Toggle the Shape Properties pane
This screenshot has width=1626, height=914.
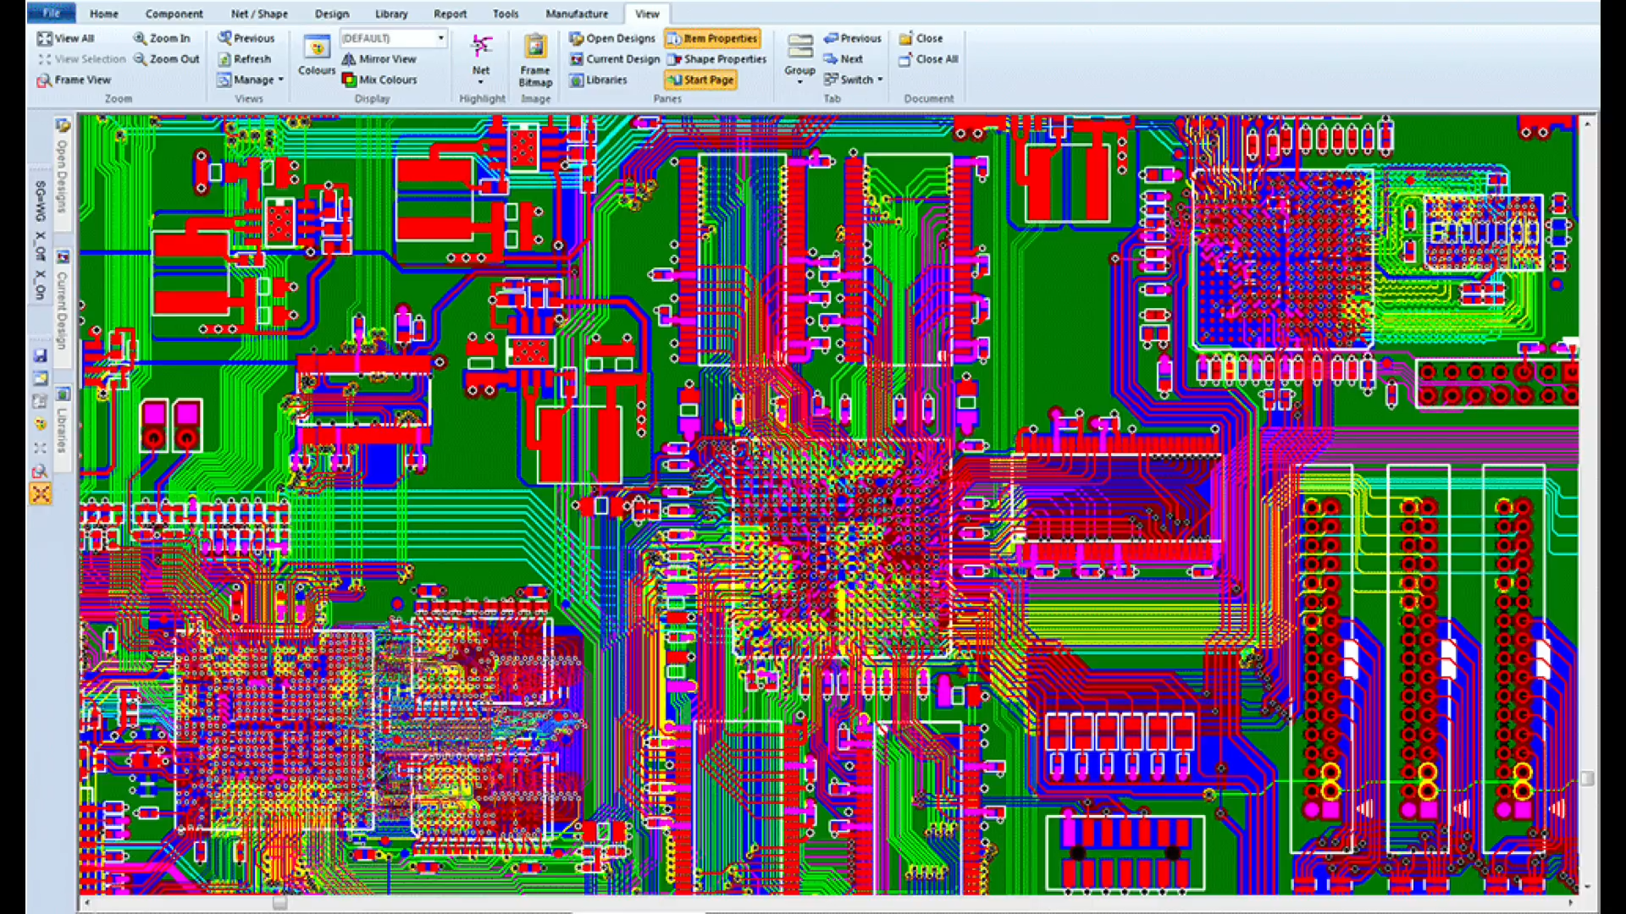[716, 59]
